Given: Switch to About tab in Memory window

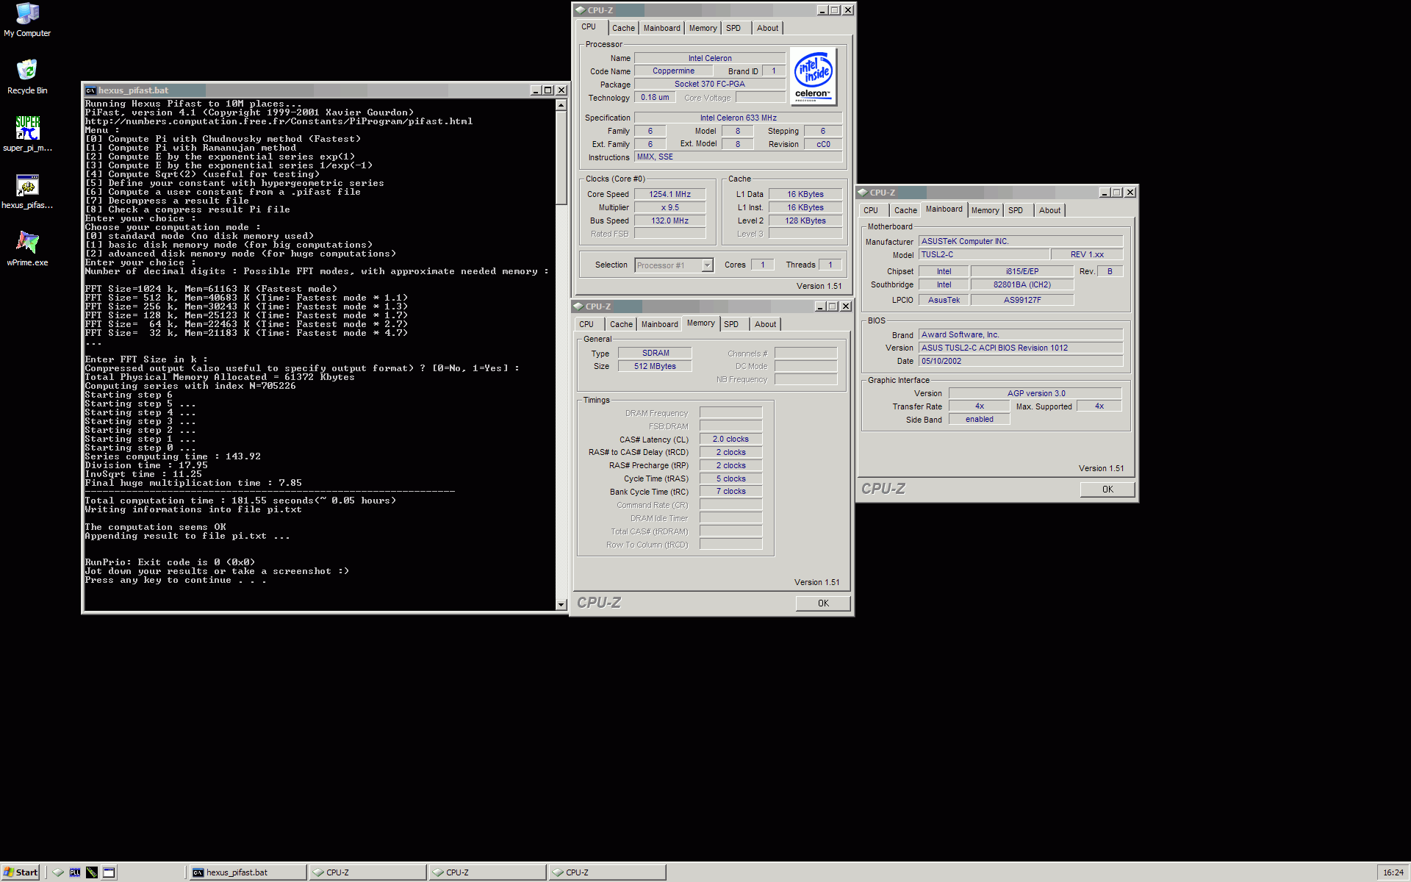Looking at the screenshot, I should 765,324.
